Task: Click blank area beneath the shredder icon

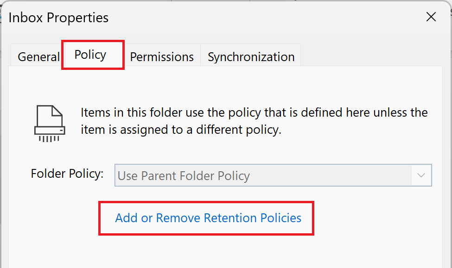Action: pyautogui.click(x=48, y=153)
